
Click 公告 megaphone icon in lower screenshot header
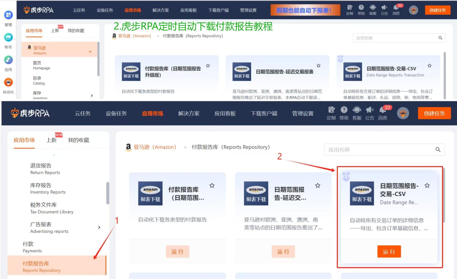click(369, 110)
